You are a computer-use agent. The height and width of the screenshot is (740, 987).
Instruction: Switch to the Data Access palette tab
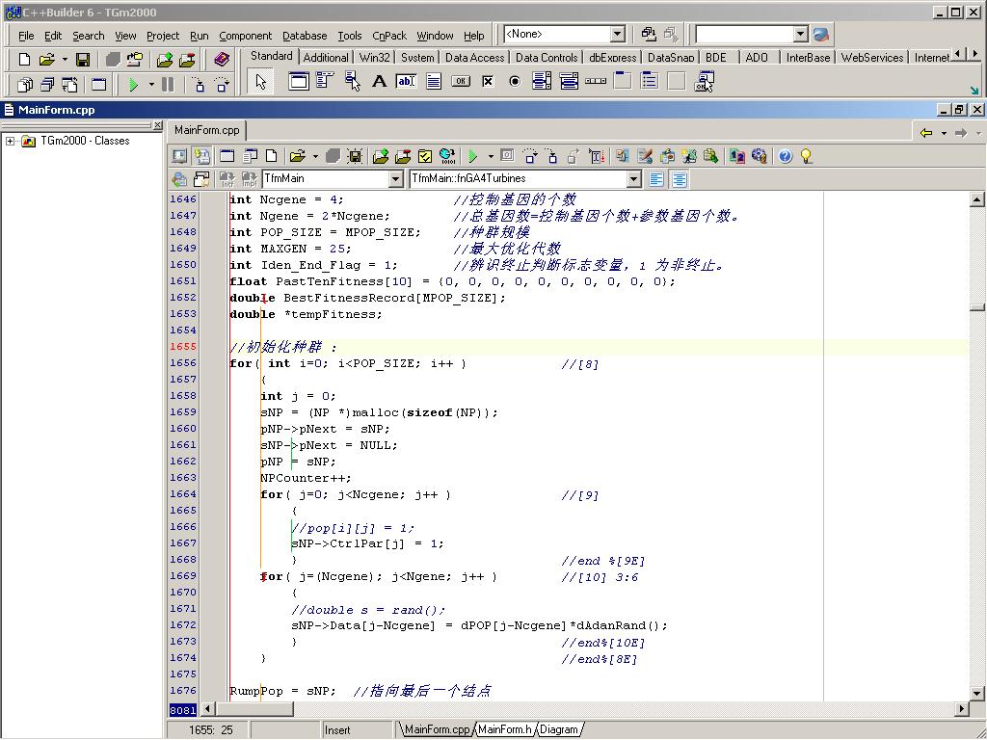(x=474, y=58)
